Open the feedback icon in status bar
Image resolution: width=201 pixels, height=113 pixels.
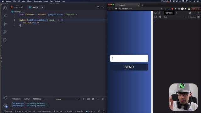click(99, 111)
